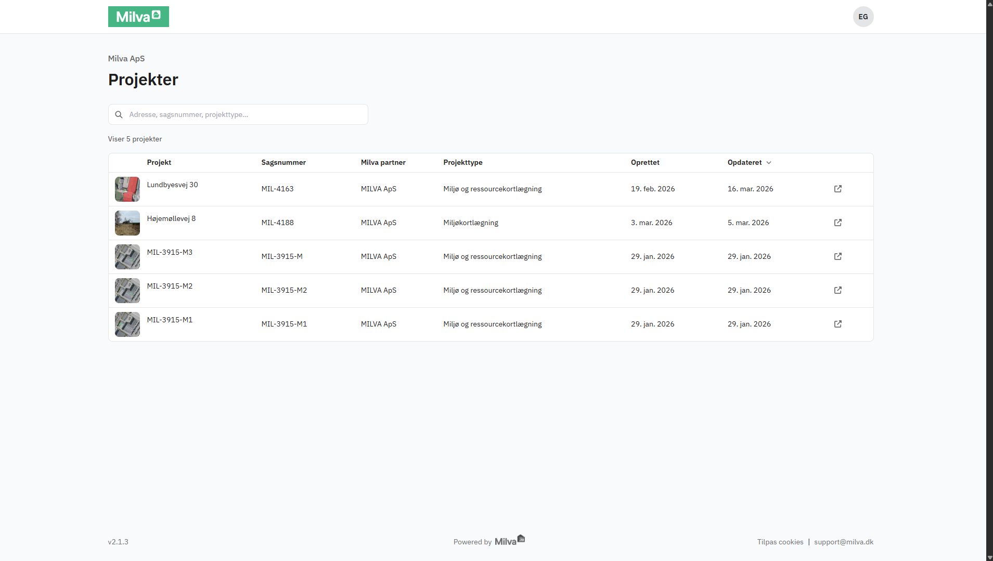Click the Projekt column header
Viewport: 993px width, 561px height.
pyautogui.click(x=159, y=162)
